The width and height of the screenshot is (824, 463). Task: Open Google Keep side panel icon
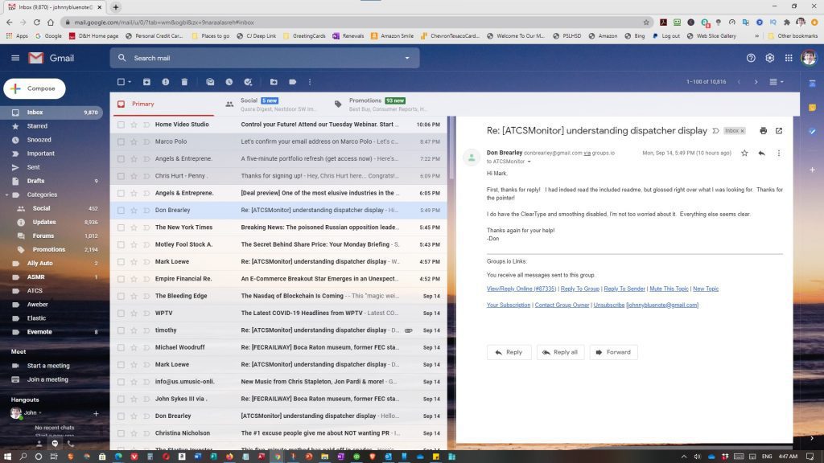click(812, 108)
